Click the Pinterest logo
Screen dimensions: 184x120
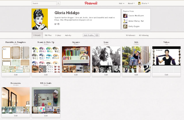pos(91,3)
